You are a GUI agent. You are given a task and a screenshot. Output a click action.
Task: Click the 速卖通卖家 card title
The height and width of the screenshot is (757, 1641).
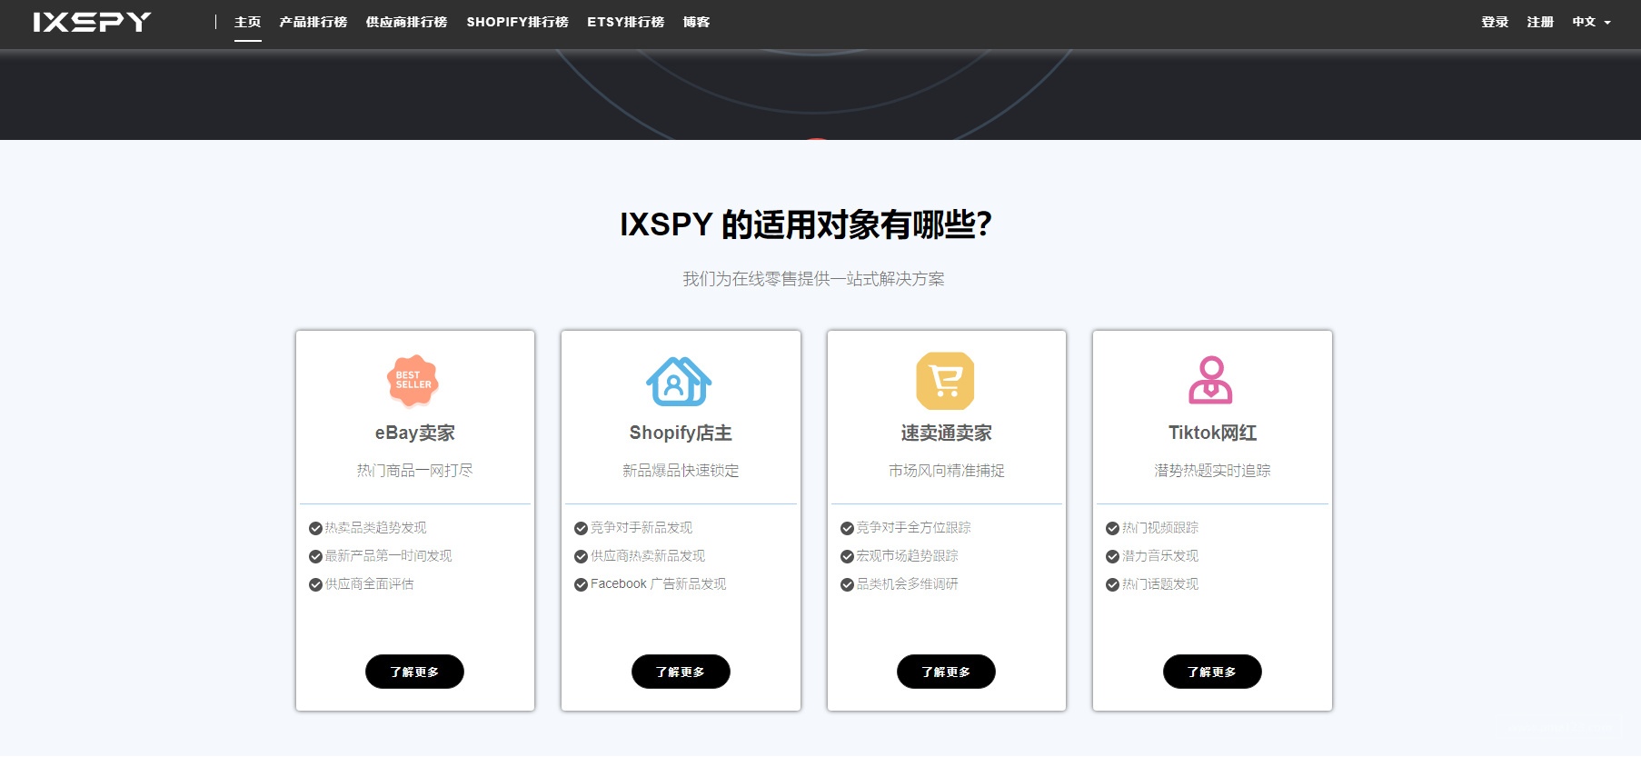(946, 433)
